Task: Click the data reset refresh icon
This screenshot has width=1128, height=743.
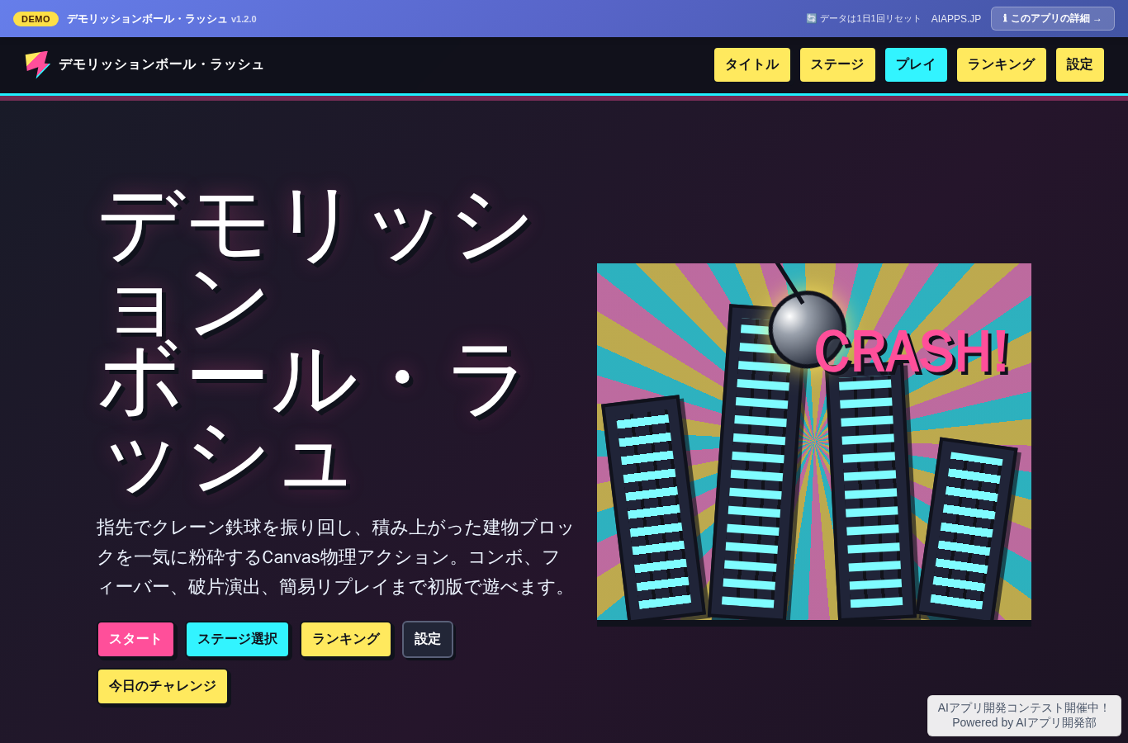Action: 811,18
